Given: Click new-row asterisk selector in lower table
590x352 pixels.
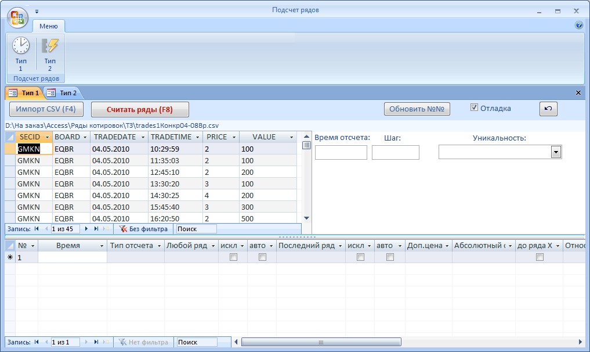Looking at the screenshot, I should 10,257.
